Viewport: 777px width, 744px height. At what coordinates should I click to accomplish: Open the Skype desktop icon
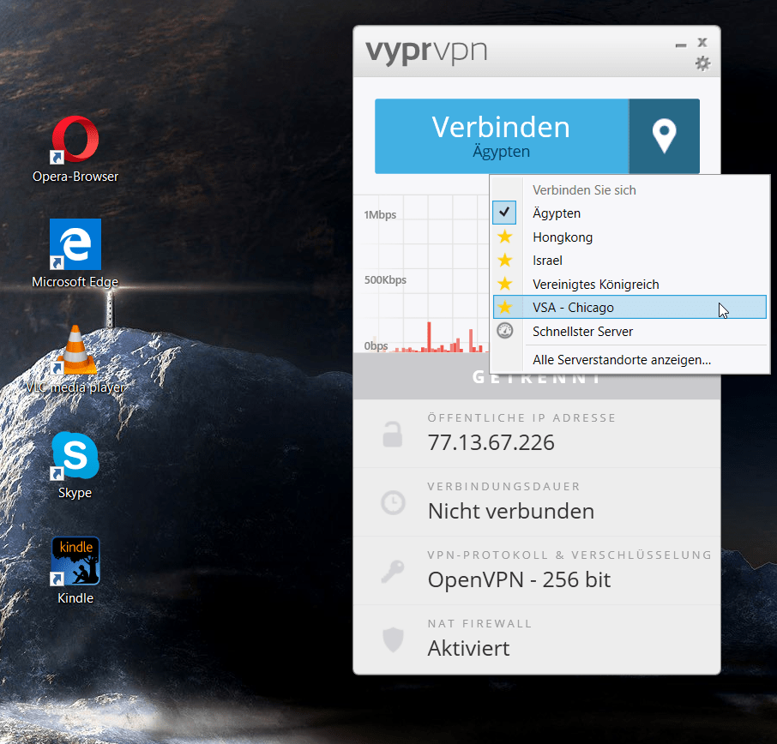click(75, 465)
